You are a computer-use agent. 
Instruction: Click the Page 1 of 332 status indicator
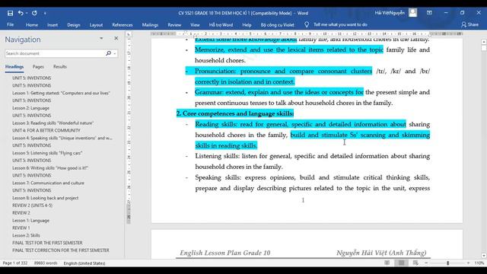(15, 263)
